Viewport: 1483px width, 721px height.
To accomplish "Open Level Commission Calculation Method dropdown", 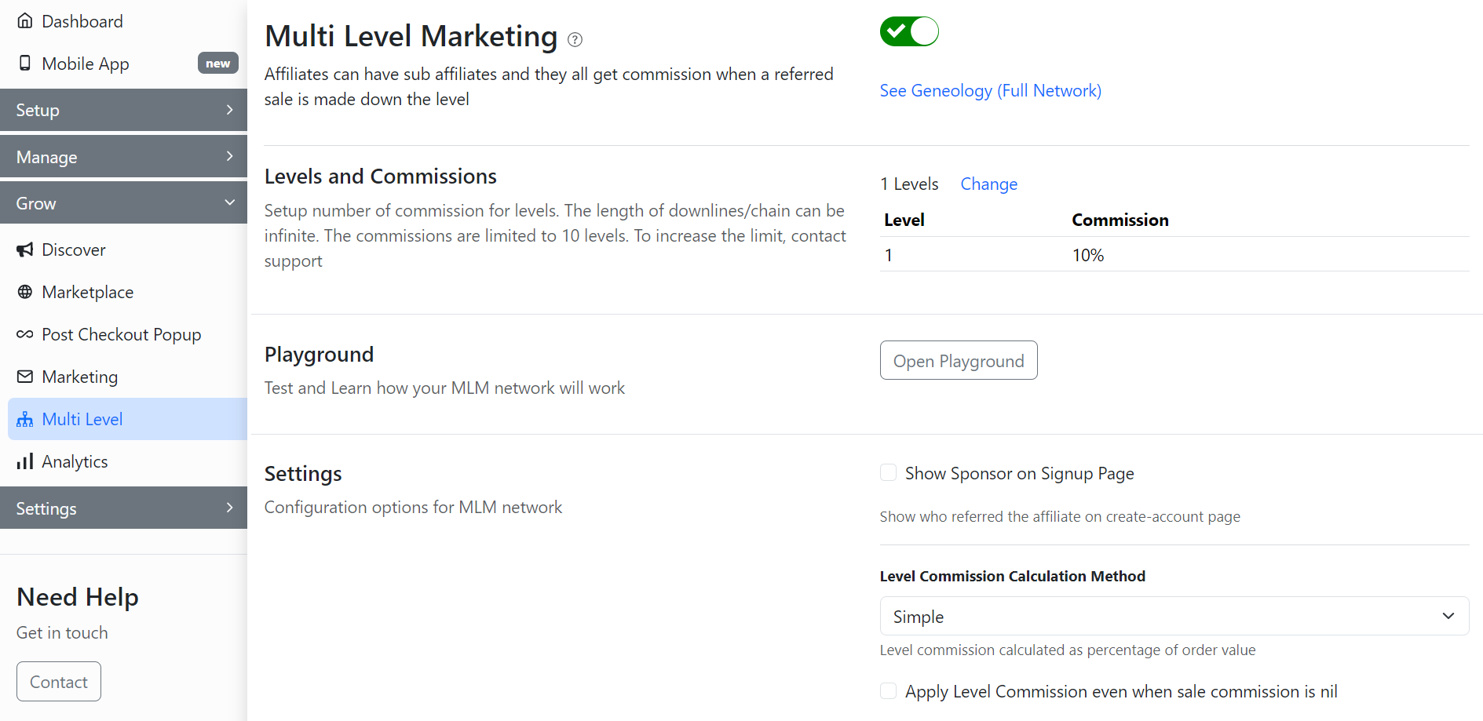I will click(x=1174, y=616).
